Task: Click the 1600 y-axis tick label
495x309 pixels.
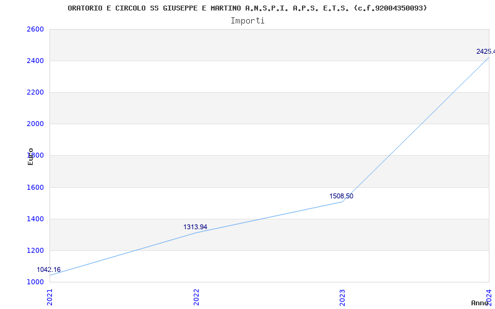Action: tap(35, 188)
